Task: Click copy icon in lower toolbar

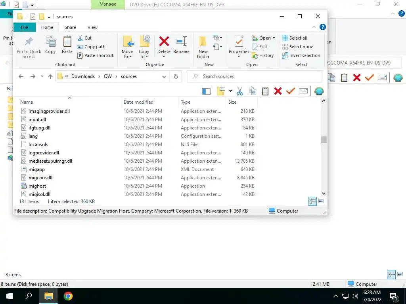Action: [x=253, y=91]
